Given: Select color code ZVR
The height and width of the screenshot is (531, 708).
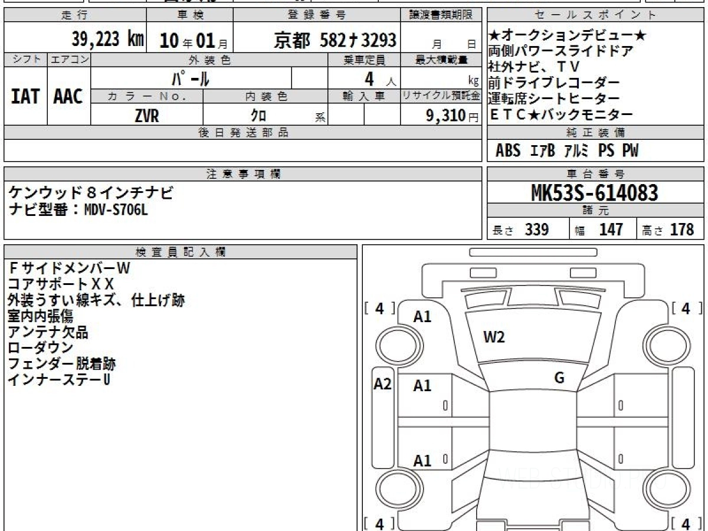Looking at the screenshot, I should (146, 116).
